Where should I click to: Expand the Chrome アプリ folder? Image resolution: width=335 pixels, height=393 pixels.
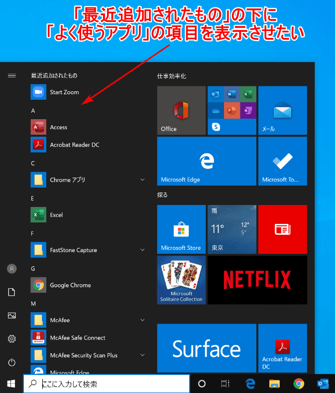(x=142, y=180)
